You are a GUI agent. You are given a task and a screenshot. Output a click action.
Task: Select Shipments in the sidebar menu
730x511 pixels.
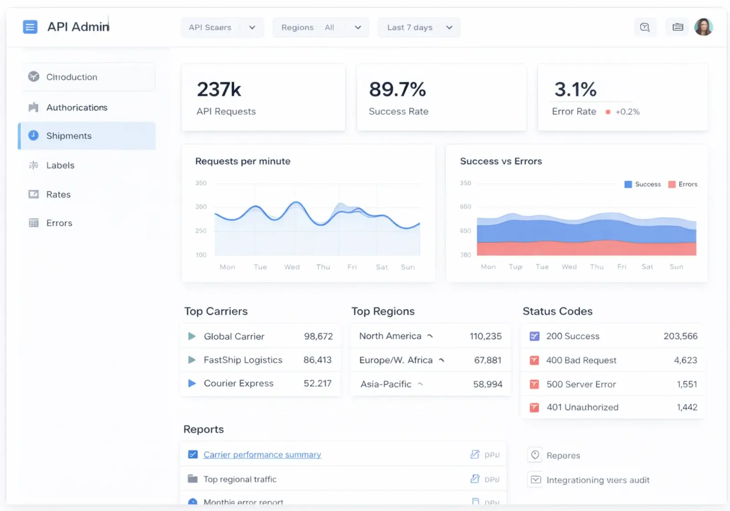tap(68, 135)
